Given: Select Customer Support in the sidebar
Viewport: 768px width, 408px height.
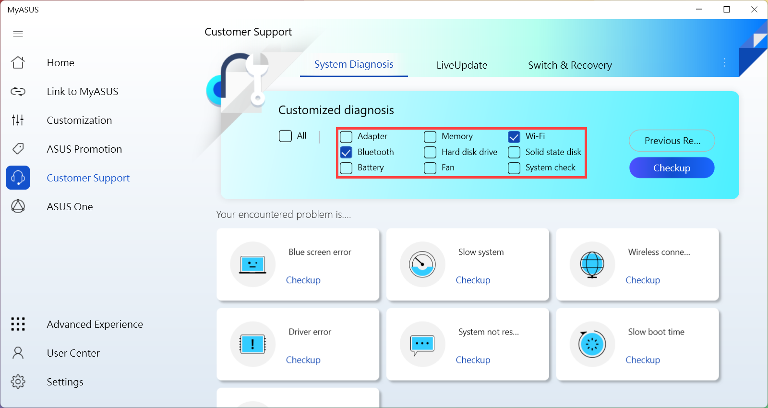Looking at the screenshot, I should tap(88, 178).
